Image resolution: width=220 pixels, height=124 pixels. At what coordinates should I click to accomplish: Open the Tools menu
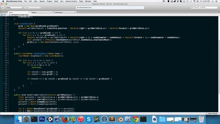tap(81, 1)
